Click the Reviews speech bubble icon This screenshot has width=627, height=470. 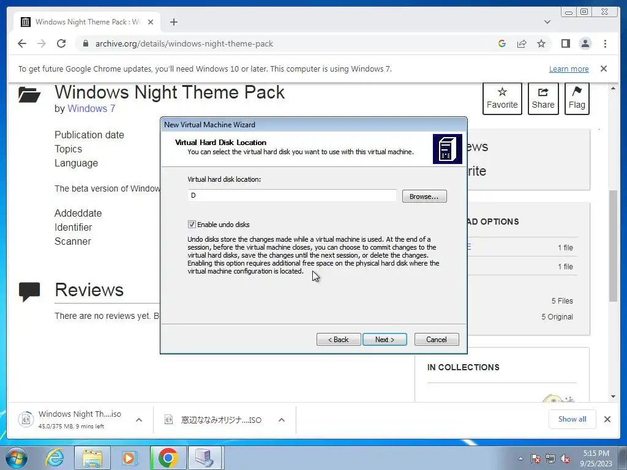click(29, 292)
